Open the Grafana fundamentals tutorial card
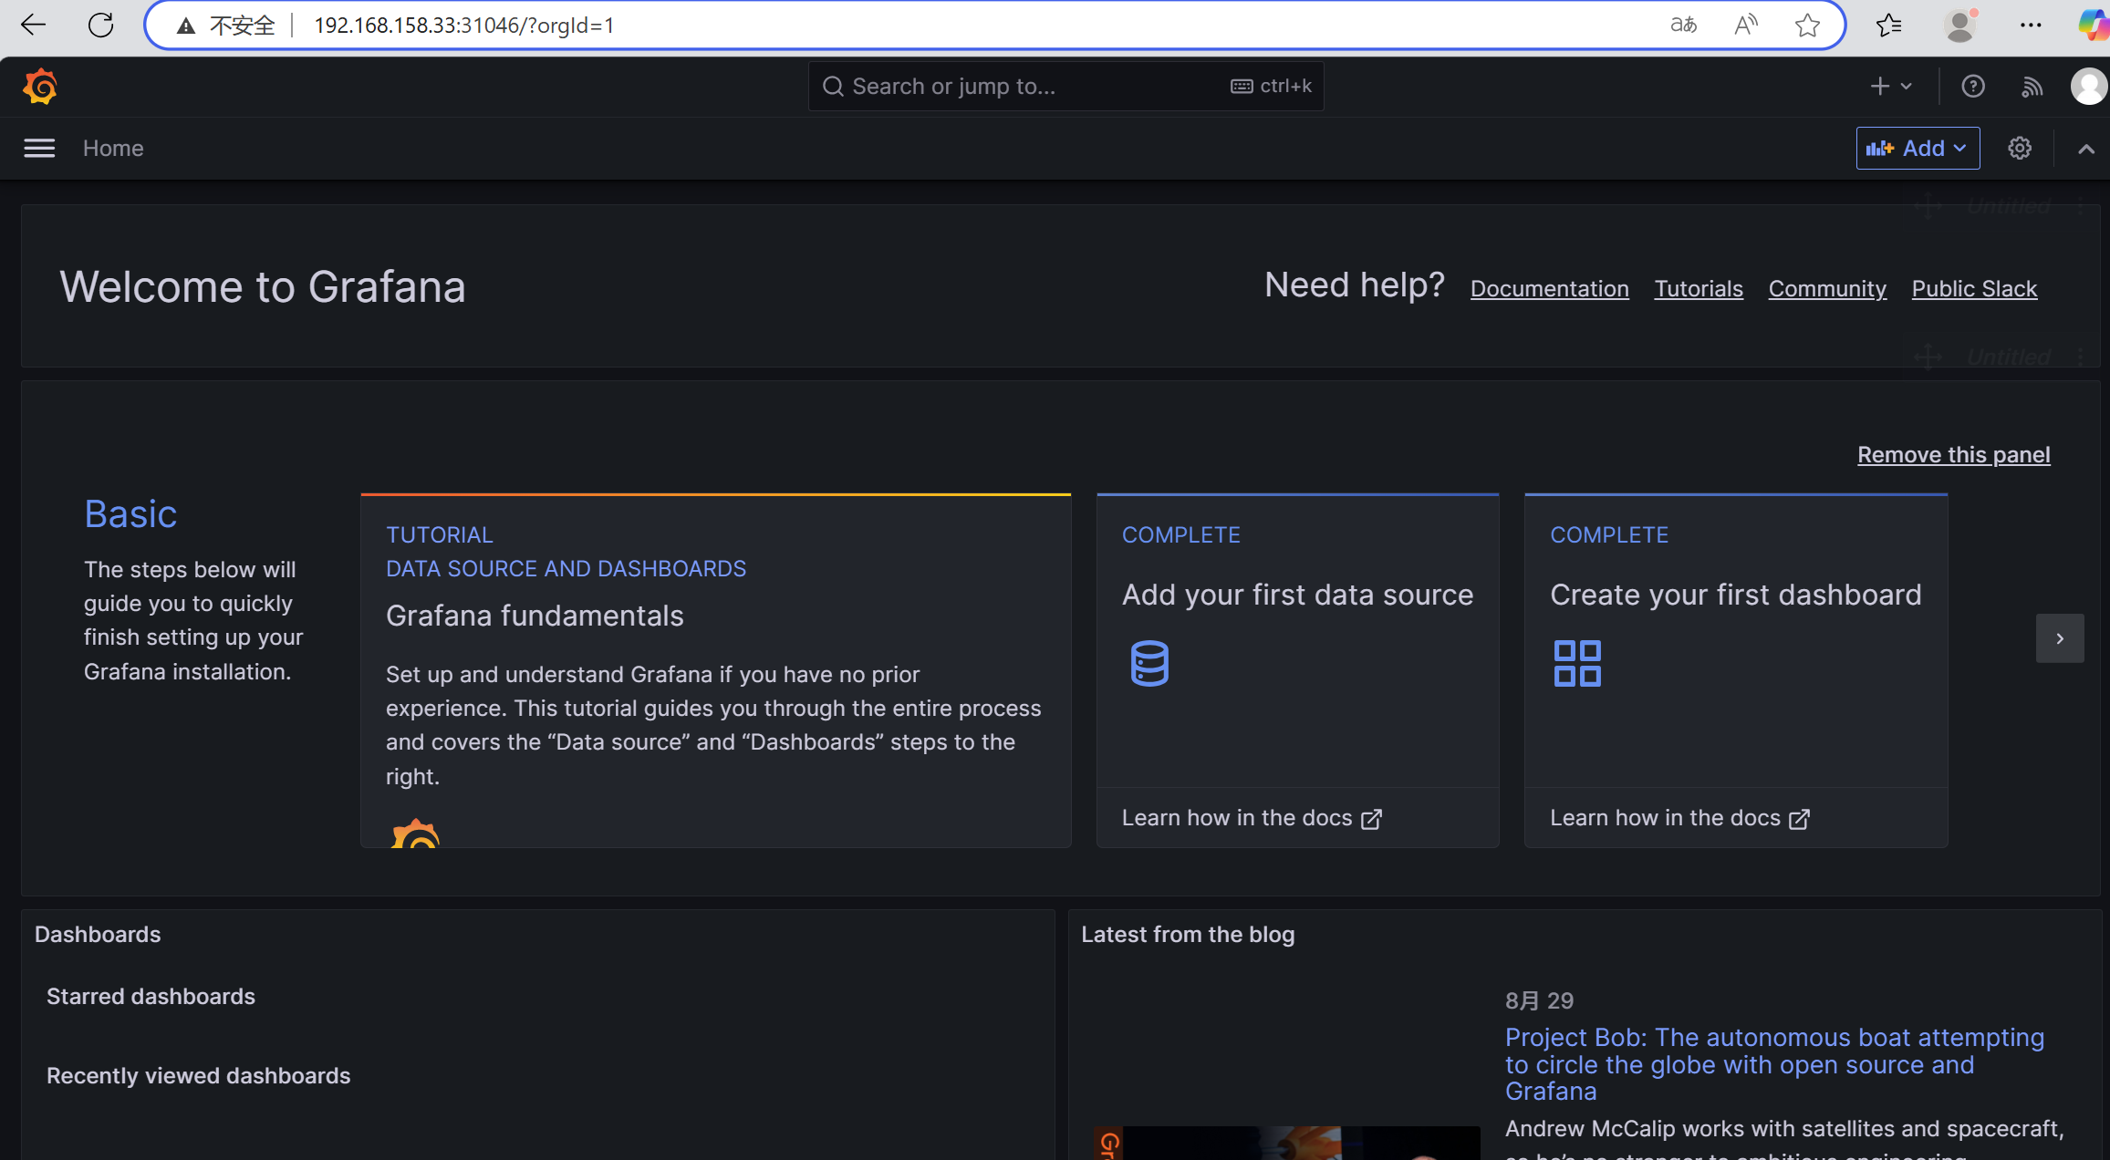Viewport: 2110px width, 1160px height. [x=715, y=670]
